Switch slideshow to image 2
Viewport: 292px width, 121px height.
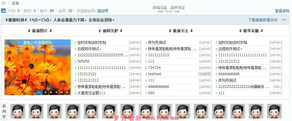[x=45, y=92]
